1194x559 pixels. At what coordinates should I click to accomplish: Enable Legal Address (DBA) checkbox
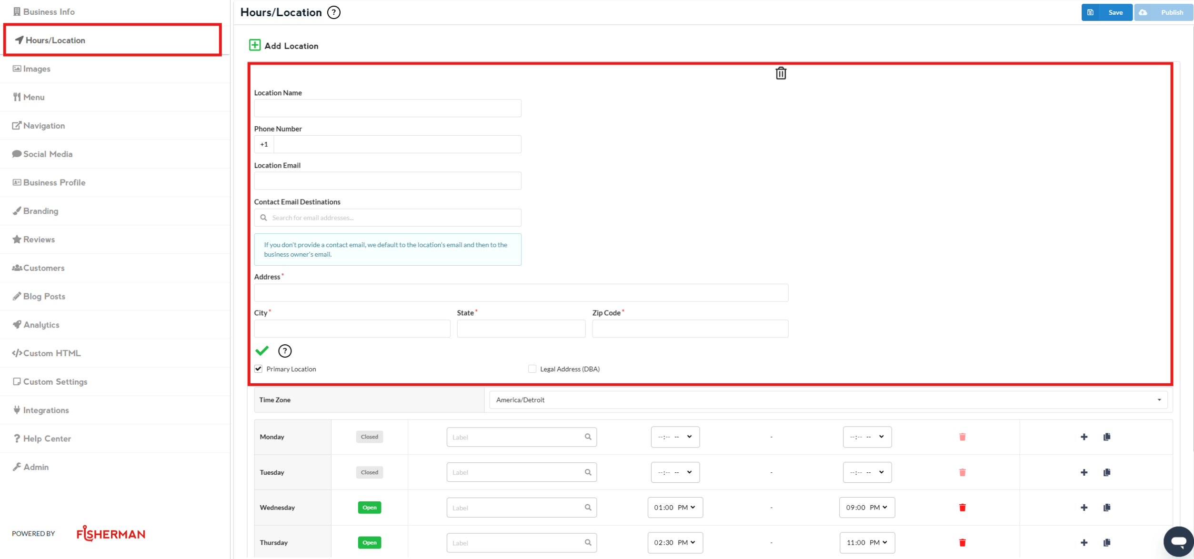point(532,369)
